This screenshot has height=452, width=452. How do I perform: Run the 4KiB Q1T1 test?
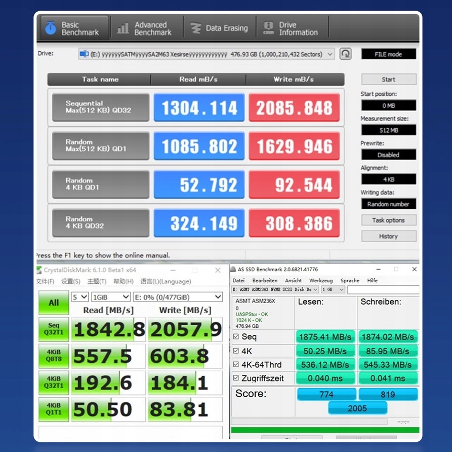click(54, 409)
